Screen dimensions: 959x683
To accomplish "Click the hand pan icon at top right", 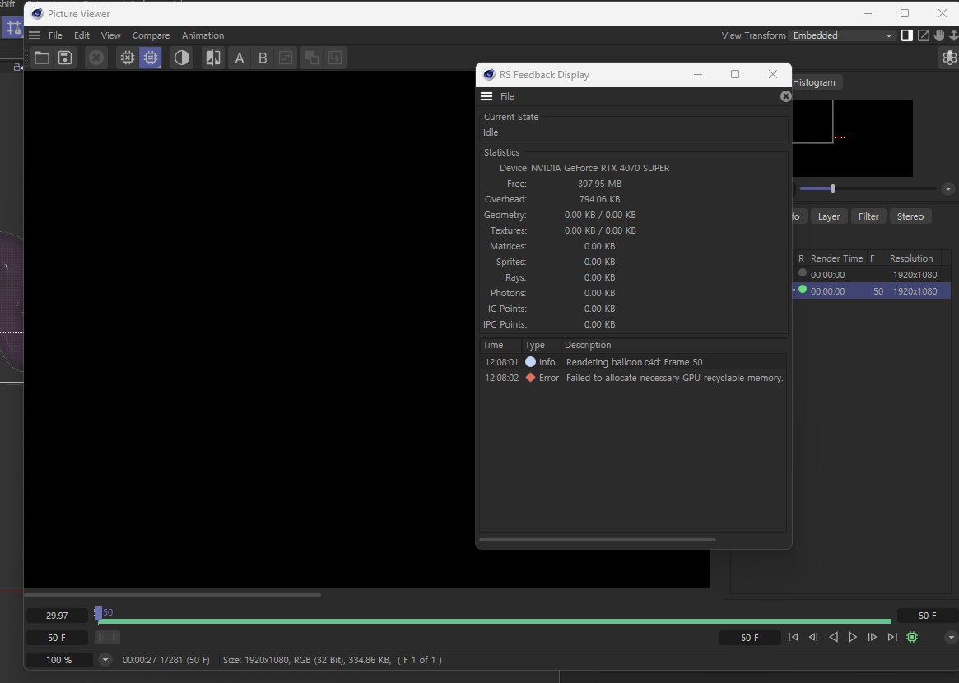I will (x=938, y=35).
